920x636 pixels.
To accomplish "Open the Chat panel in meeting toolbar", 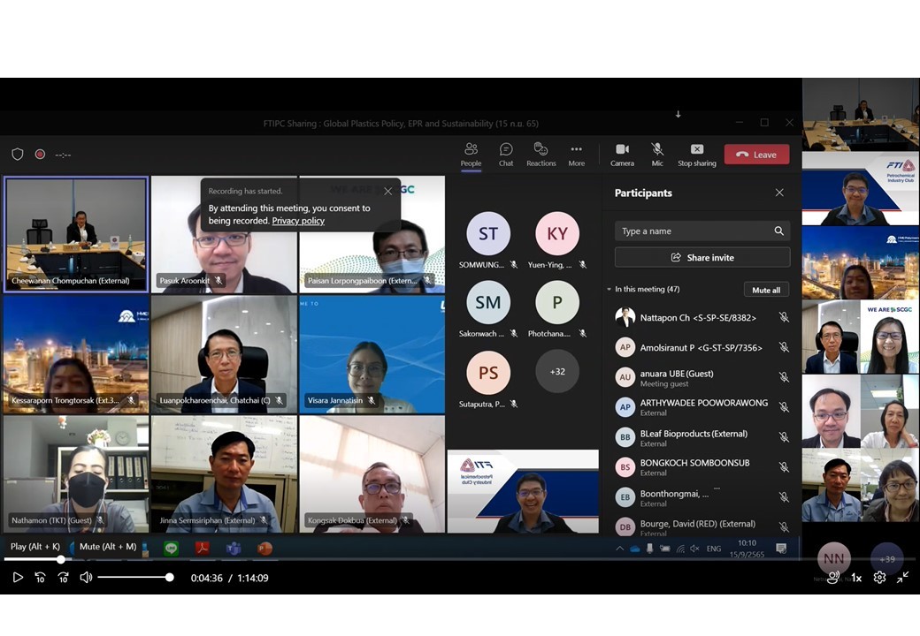I will (x=506, y=154).
